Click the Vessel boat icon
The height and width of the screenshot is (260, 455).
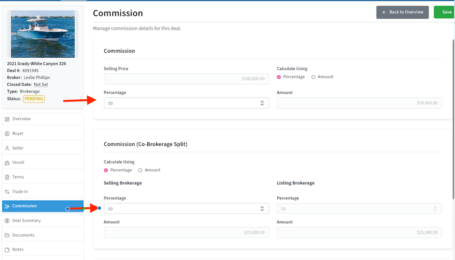point(7,163)
